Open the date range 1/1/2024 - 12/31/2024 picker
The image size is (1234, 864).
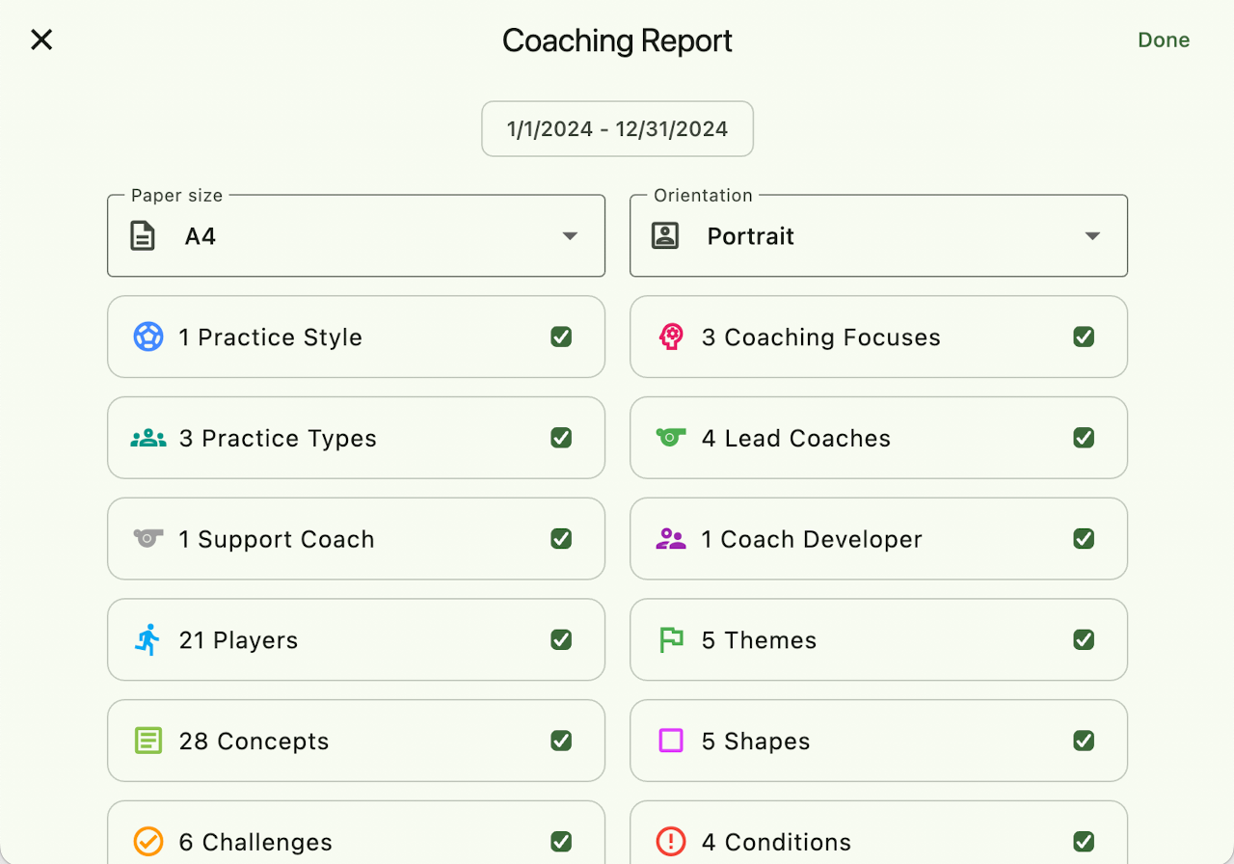click(x=617, y=129)
